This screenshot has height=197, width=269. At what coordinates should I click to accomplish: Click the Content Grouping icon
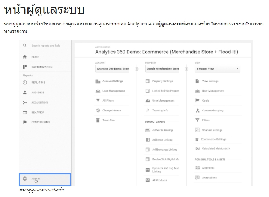coord(197,110)
